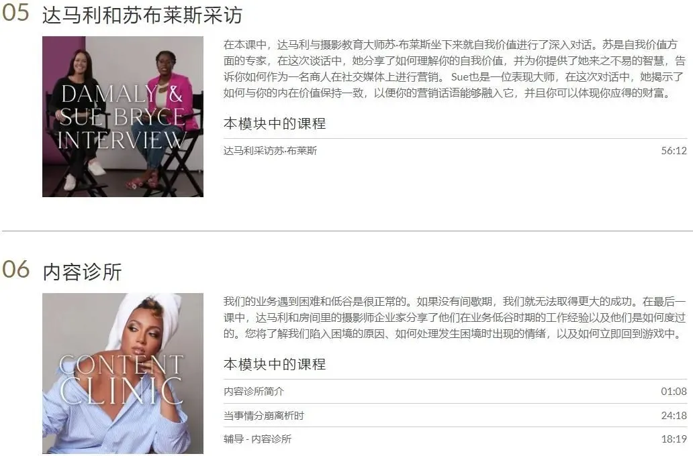Image resolution: width=693 pixels, height=456 pixels.
Task: Select the 内容诊所 module title
Action: 82,272
